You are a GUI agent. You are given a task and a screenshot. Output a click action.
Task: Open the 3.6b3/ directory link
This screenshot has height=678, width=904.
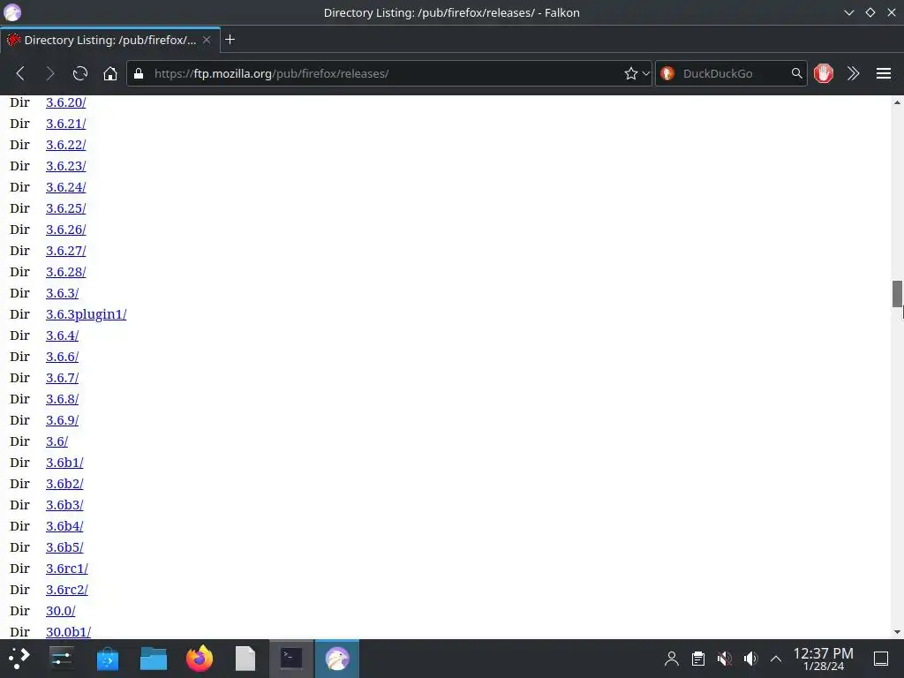64,505
